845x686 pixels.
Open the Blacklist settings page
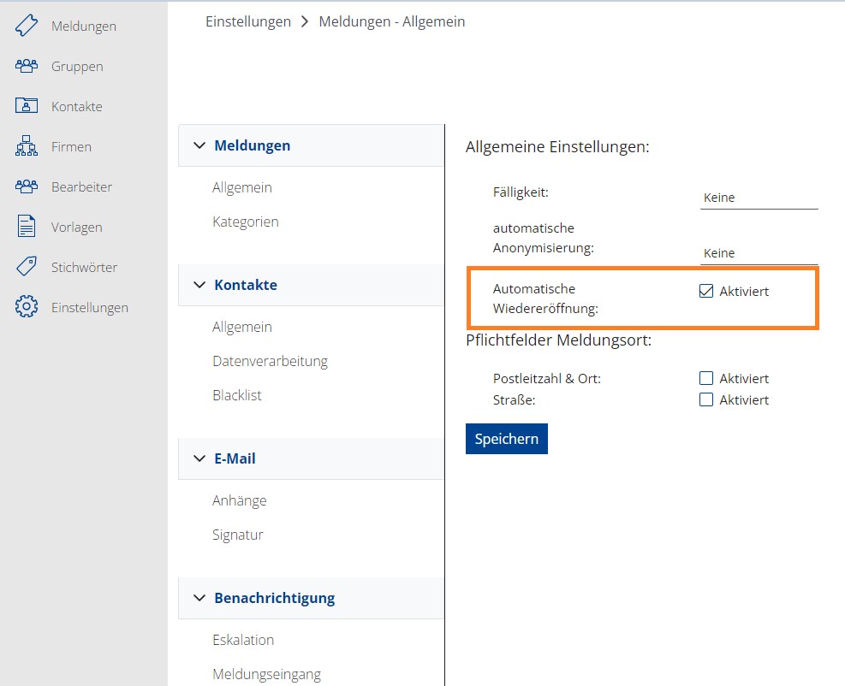(x=237, y=396)
